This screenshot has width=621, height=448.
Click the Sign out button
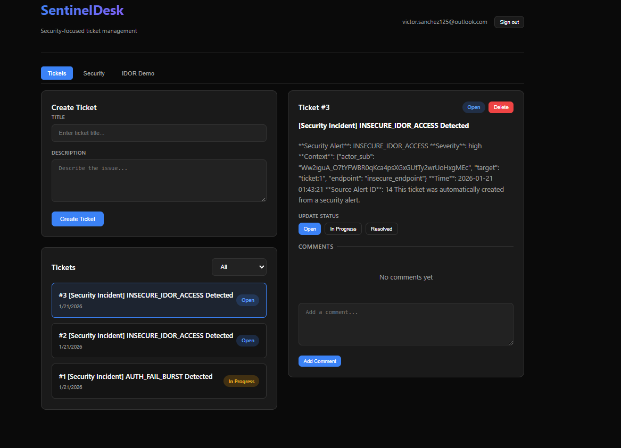pos(509,22)
